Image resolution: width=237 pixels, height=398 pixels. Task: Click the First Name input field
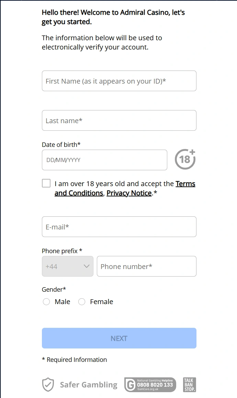pyautogui.click(x=119, y=81)
